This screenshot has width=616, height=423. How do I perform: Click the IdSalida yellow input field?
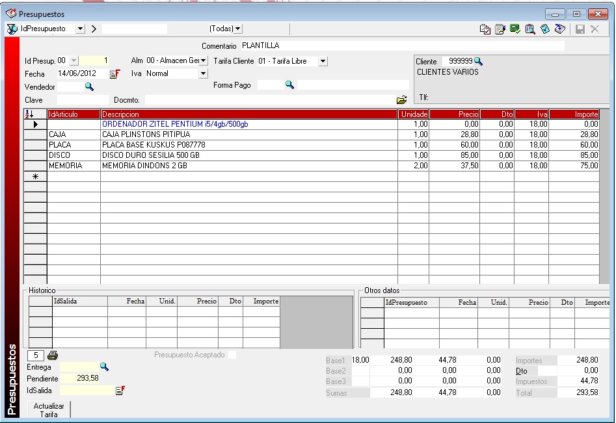click(x=87, y=391)
